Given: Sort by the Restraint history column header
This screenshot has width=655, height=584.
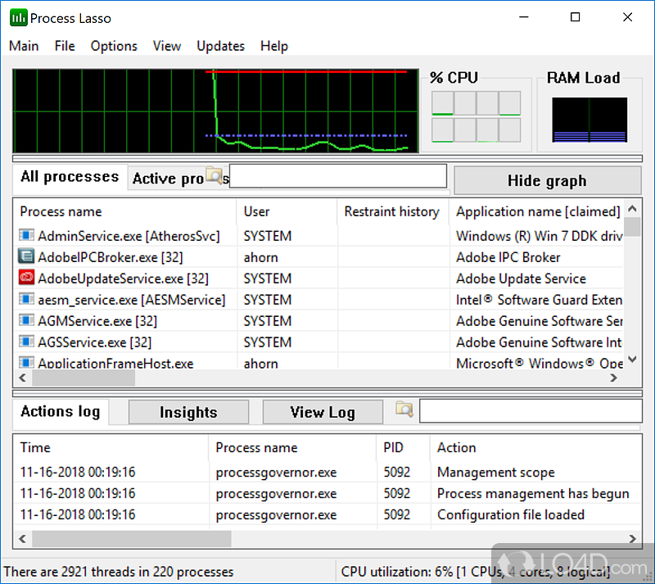Looking at the screenshot, I should 391,211.
